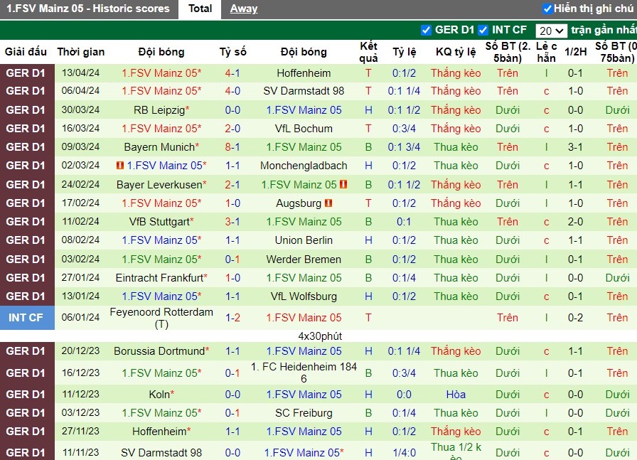637x460 pixels.
Task: Click the 2-1 score of Leverkusen match
Action: point(232,184)
